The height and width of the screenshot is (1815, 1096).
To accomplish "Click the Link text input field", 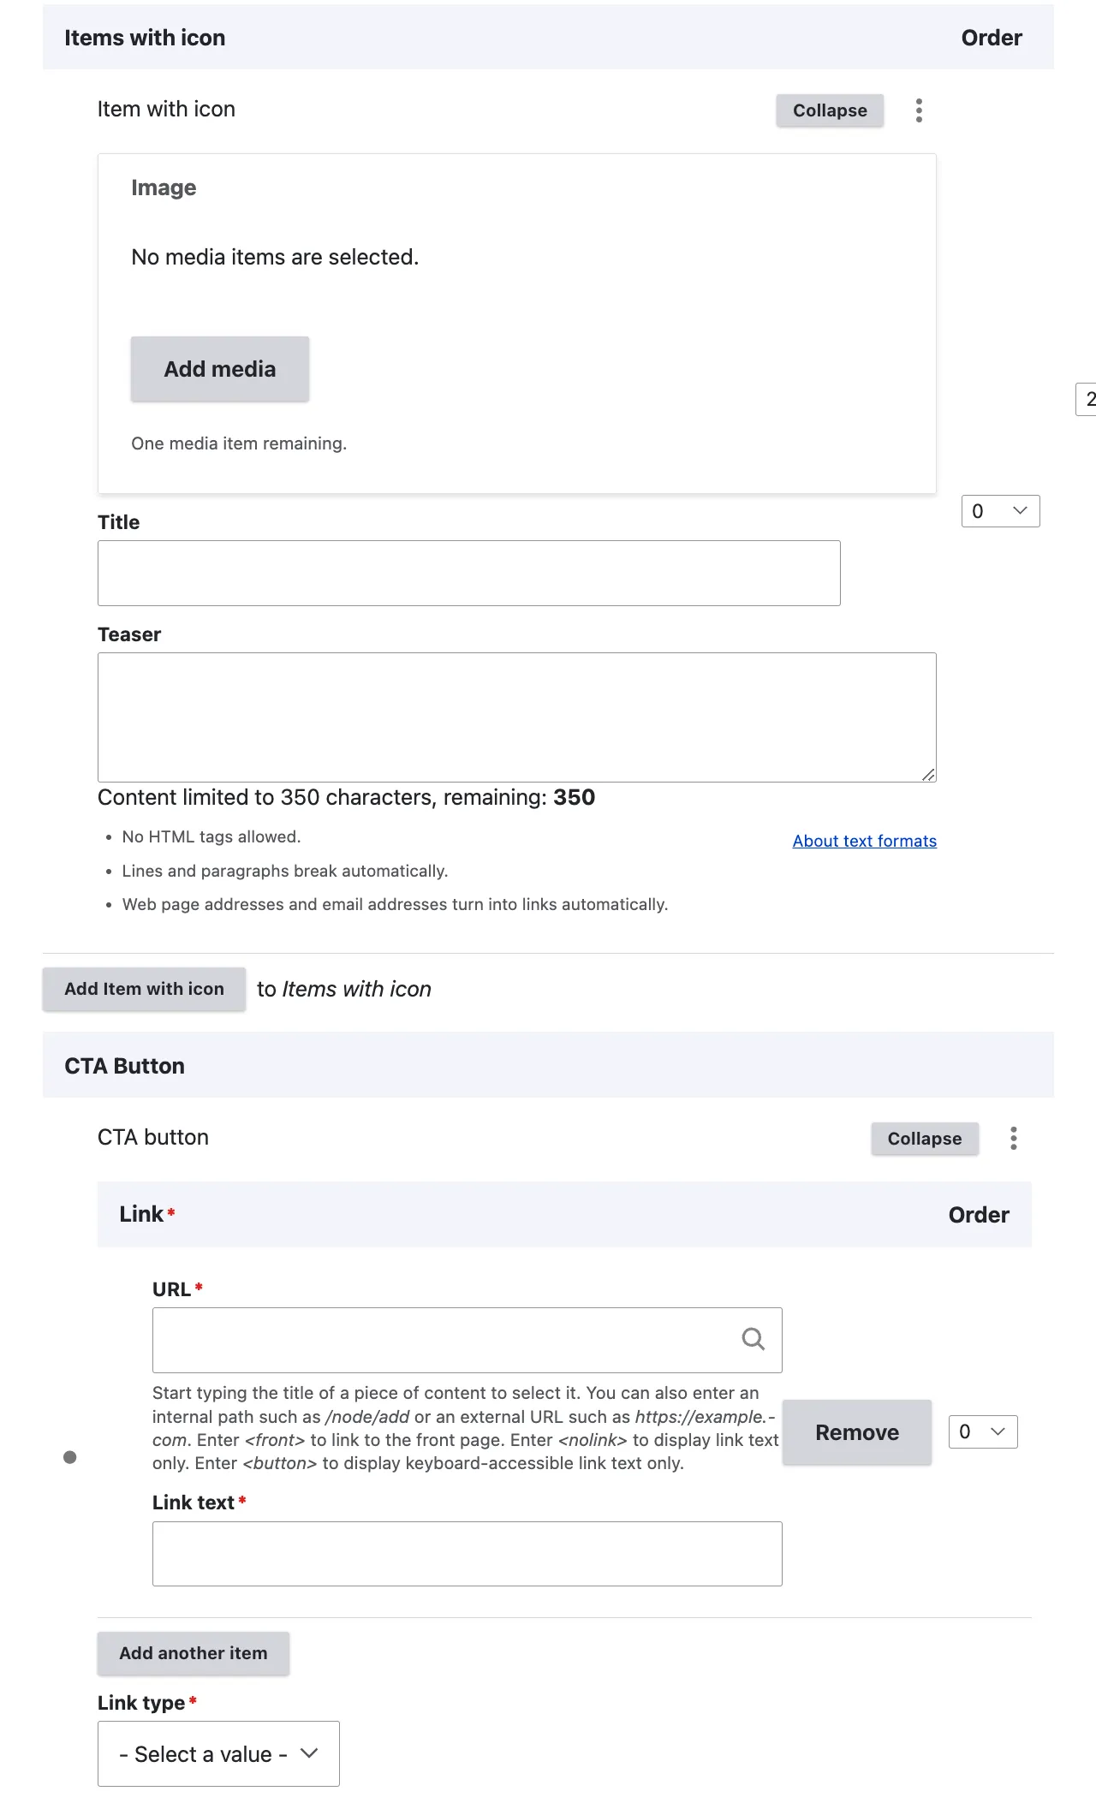I will coord(467,1554).
